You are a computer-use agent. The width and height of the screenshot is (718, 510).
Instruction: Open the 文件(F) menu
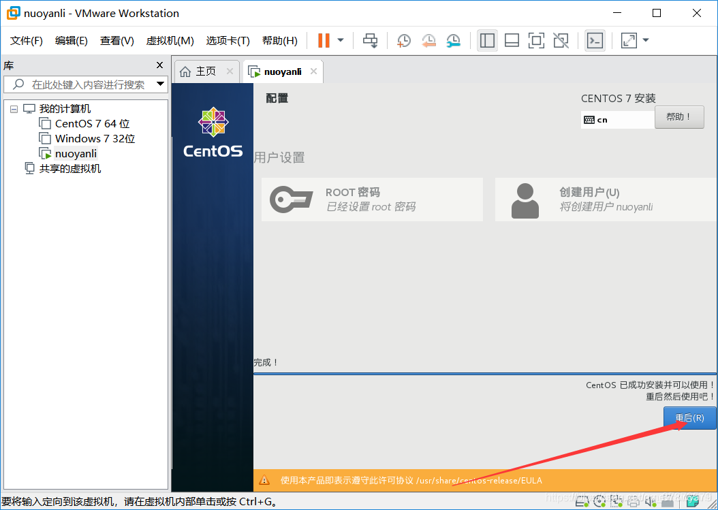click(x=27, y=41)
